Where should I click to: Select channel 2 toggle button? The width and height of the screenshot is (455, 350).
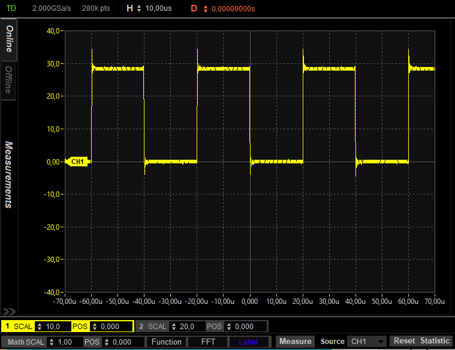point(141,326)
